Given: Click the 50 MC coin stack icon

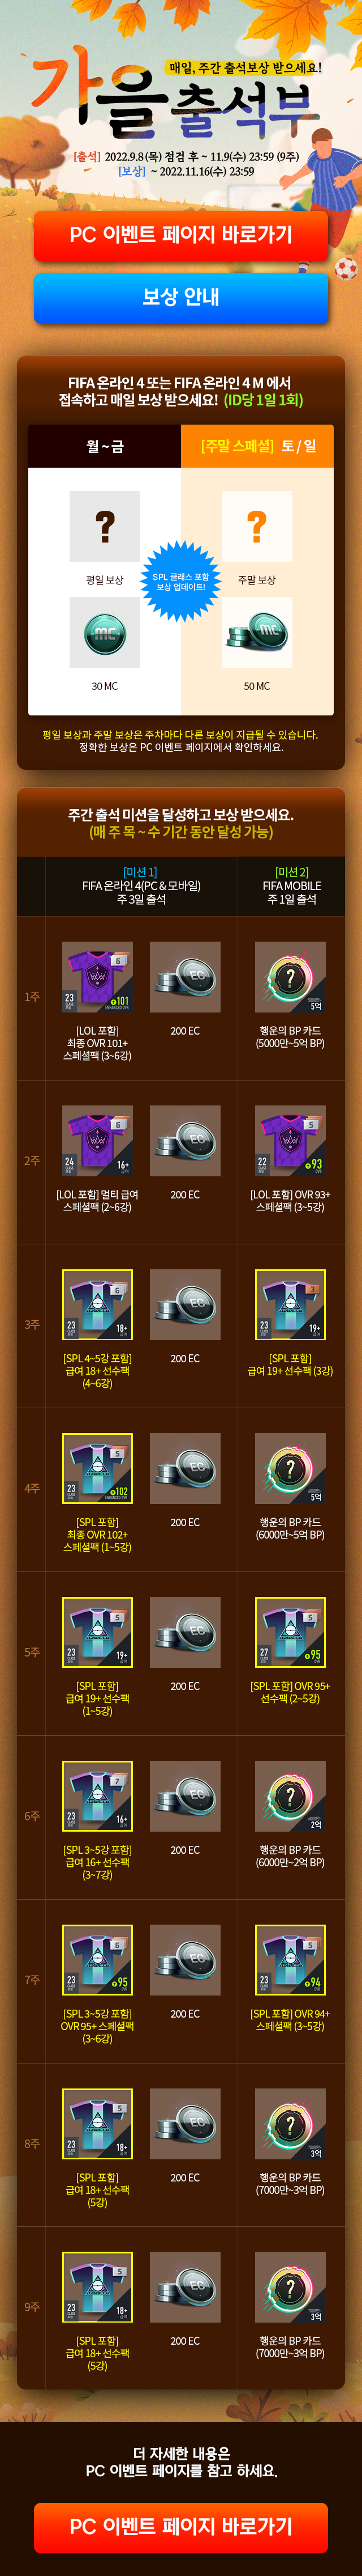Looking at the screenshot, I should coord(257,632).
